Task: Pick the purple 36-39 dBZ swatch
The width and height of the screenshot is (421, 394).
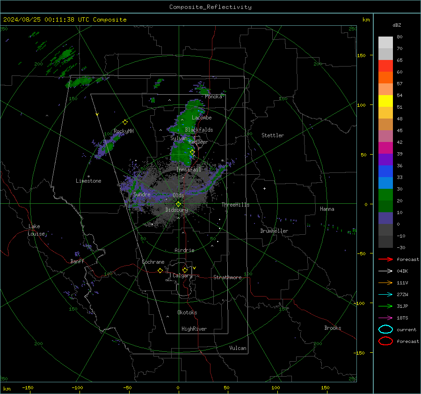Action: [385, 159]
